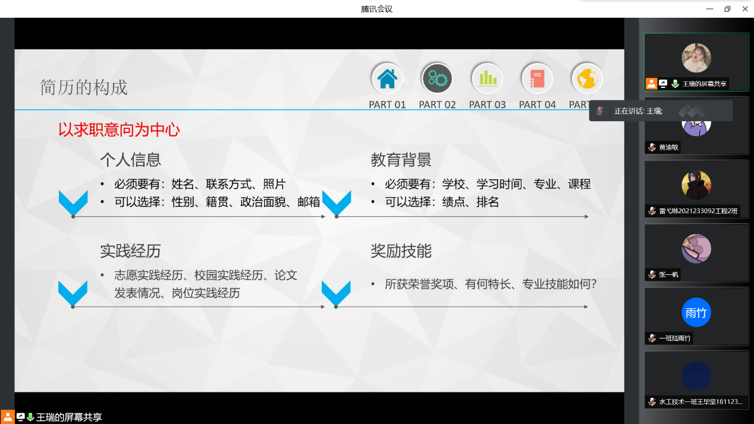Click muted microphone icon beside 张一帆
This screenshot has width=754, height=424.
(652, 274)
